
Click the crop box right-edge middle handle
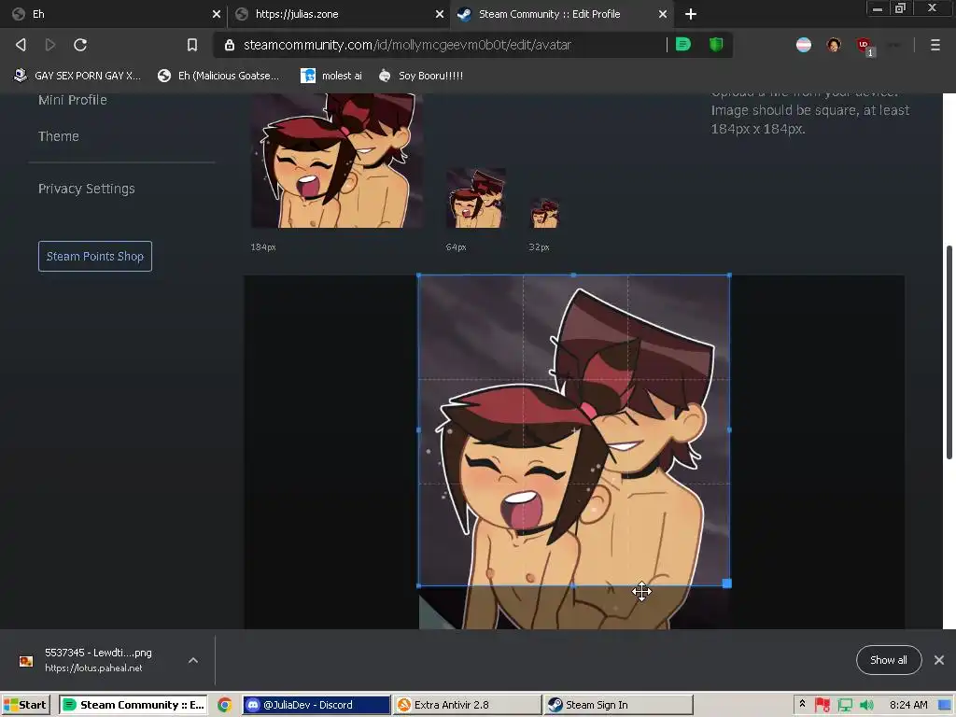730,429
